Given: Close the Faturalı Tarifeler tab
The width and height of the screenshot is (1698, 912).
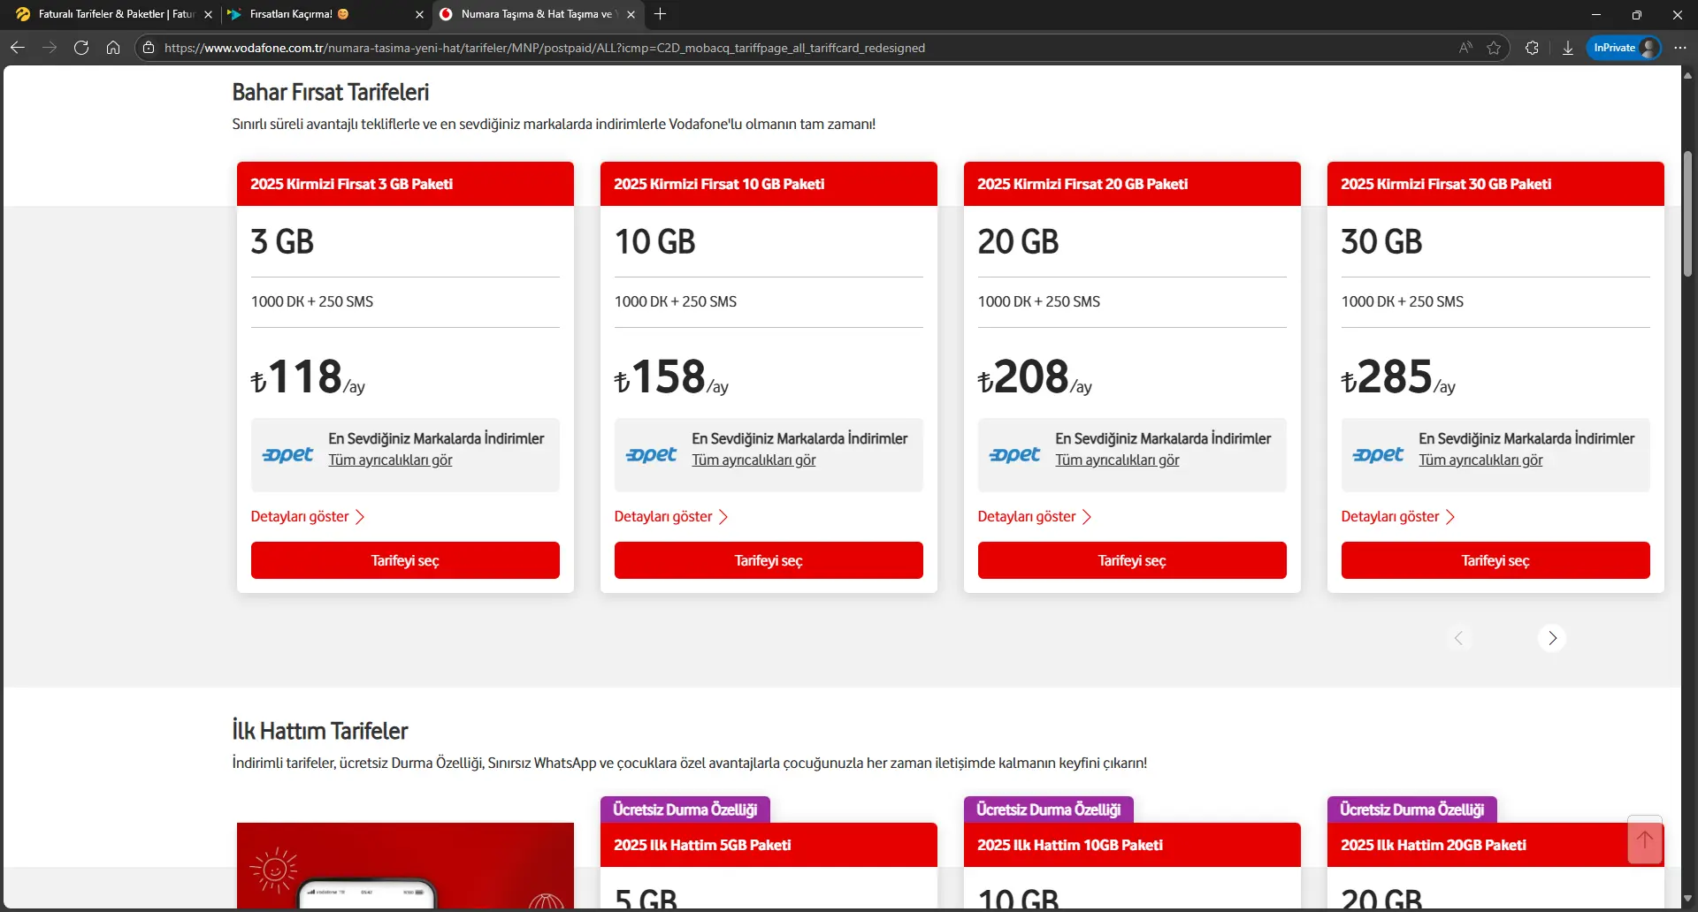Looking at the screenshot, I should [x=209, y=14].
